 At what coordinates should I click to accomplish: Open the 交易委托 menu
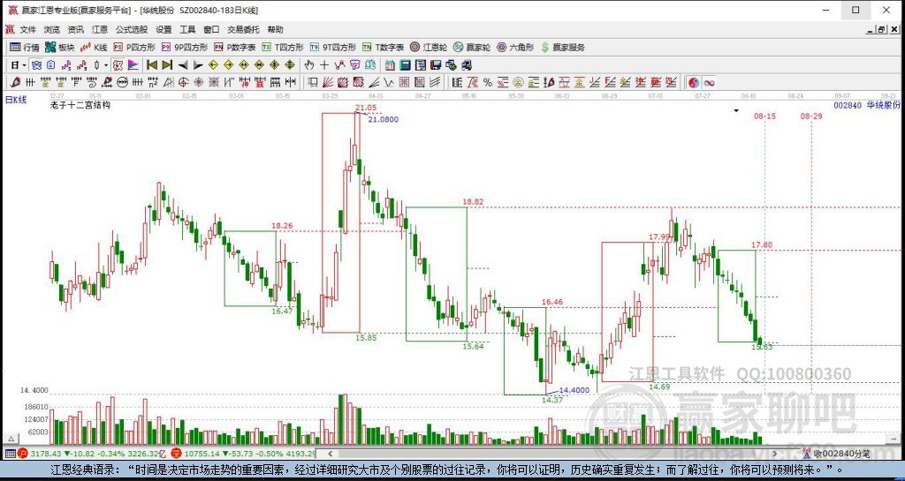(x=243, y=29)
